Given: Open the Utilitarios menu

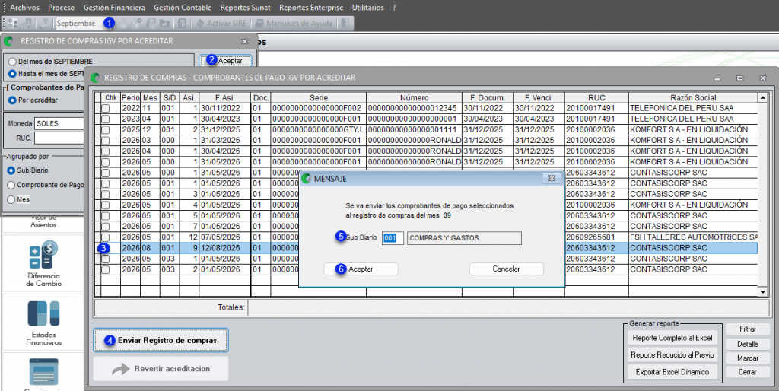Looking at the screenshot, I should pyautogui.click(x=367, y=8).
